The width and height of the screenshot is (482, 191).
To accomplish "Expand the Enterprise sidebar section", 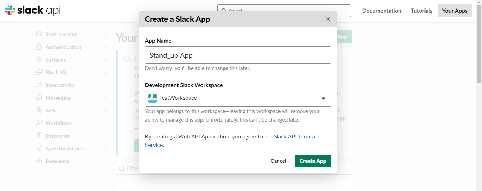I will [58, 136].
